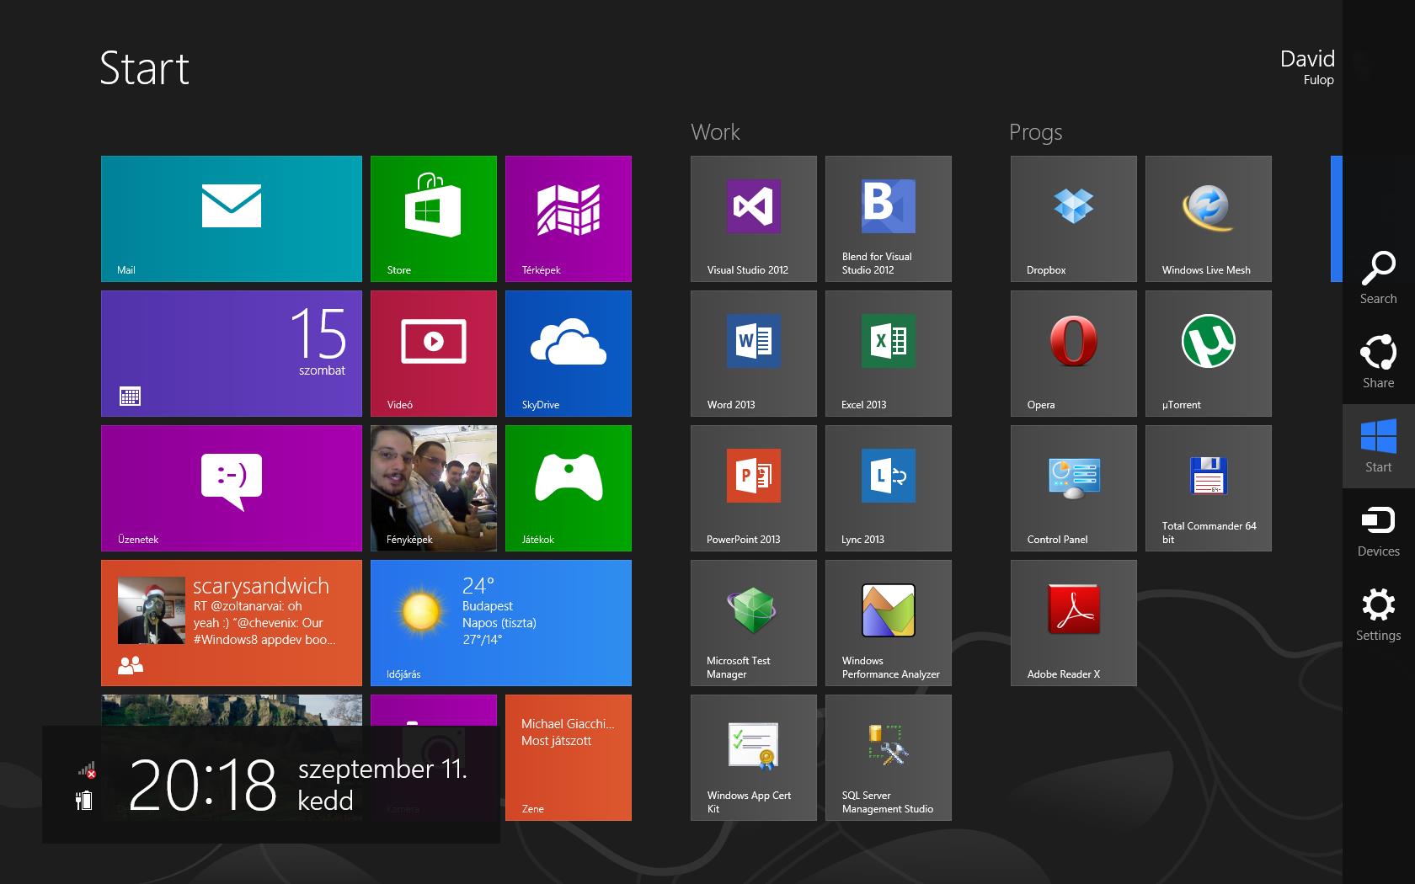This screenshot has height=884, width=1415.
Task: Launch Visual Studio 2012
Action: (754, 219)
